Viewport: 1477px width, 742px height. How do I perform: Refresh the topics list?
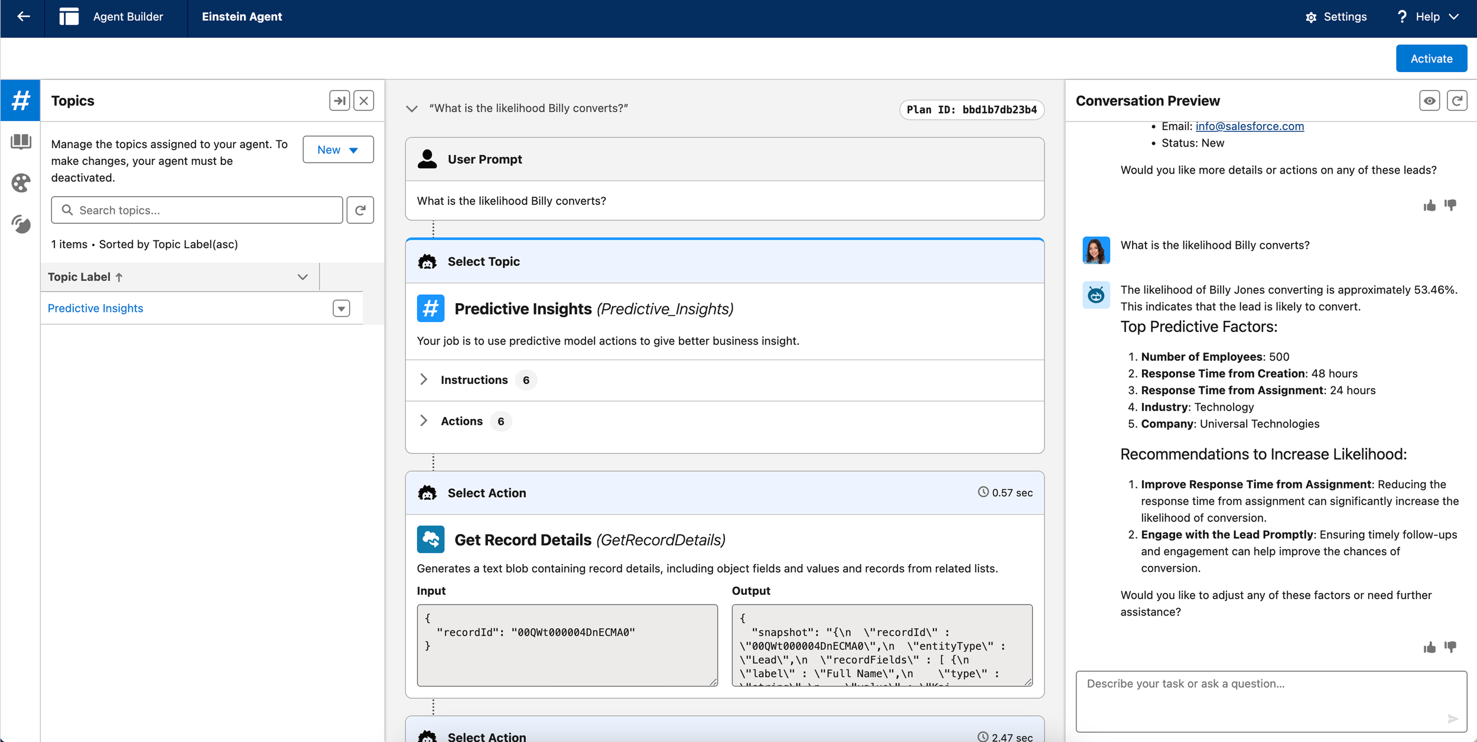pyautogui.click(x=360, y=210)
